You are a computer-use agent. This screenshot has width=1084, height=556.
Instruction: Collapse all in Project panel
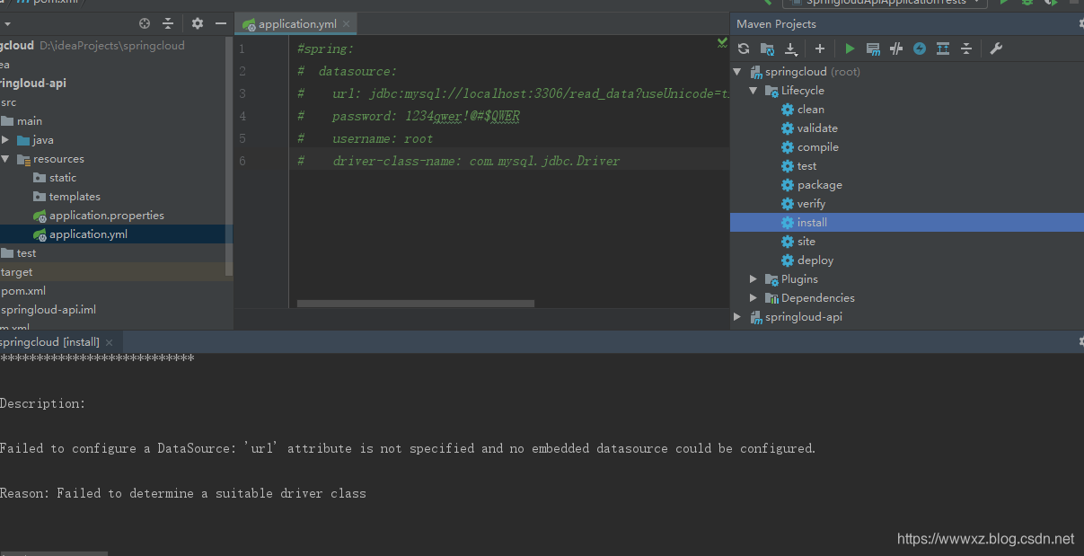pyautogui.click(x=168, y=23)
